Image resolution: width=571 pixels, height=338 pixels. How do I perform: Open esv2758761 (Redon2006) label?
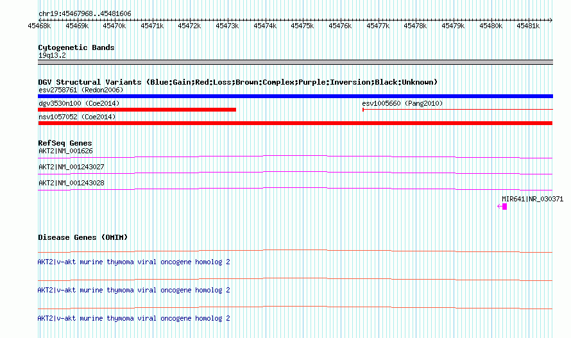(x=81, y=90)
